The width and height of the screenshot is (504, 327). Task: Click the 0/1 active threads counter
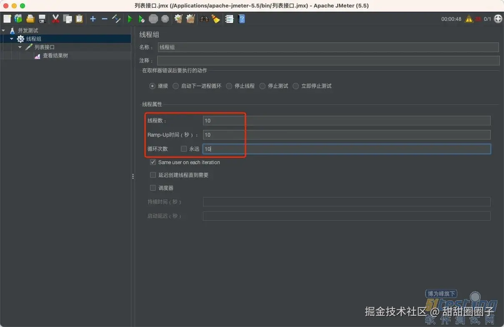coord(487,19)
